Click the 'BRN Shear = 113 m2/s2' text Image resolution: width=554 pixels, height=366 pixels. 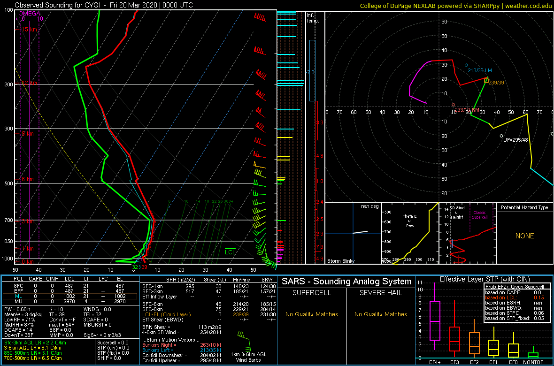click(182, 327)
